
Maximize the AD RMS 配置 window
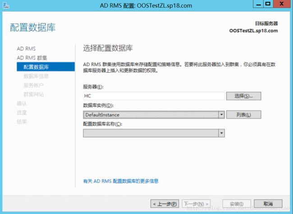pos(268,4)
